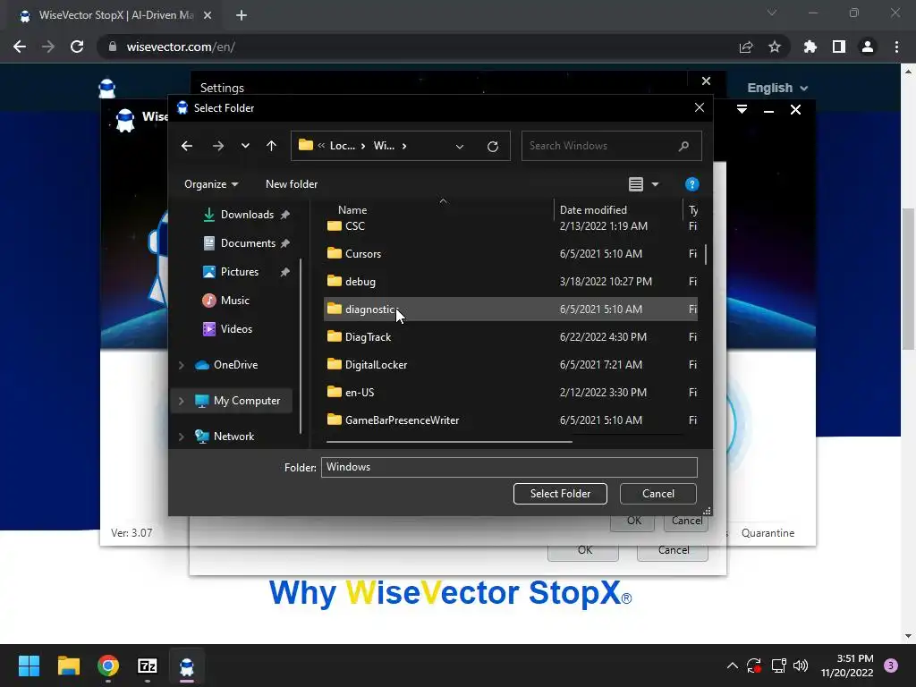The image size is (916, 687).
Task: Refresh the folder listing
Action: (x=493, y=146)
